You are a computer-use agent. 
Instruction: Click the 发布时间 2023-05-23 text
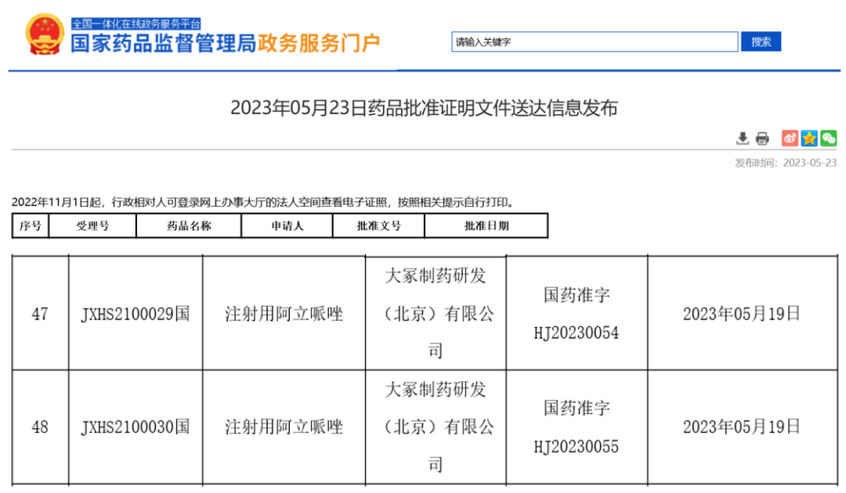point(786,163)
